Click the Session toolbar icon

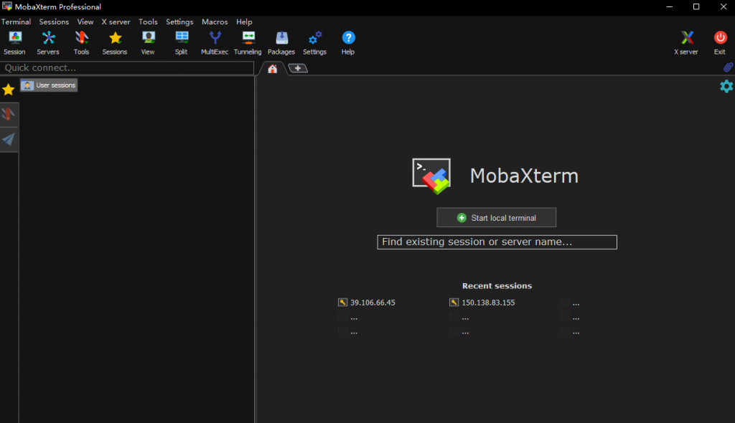(14, 42)
